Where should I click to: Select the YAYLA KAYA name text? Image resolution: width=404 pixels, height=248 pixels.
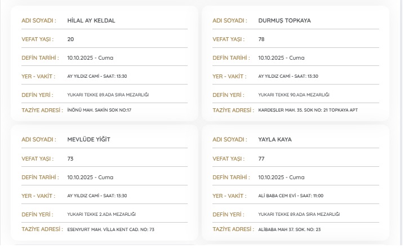click(x=274, y=139)
